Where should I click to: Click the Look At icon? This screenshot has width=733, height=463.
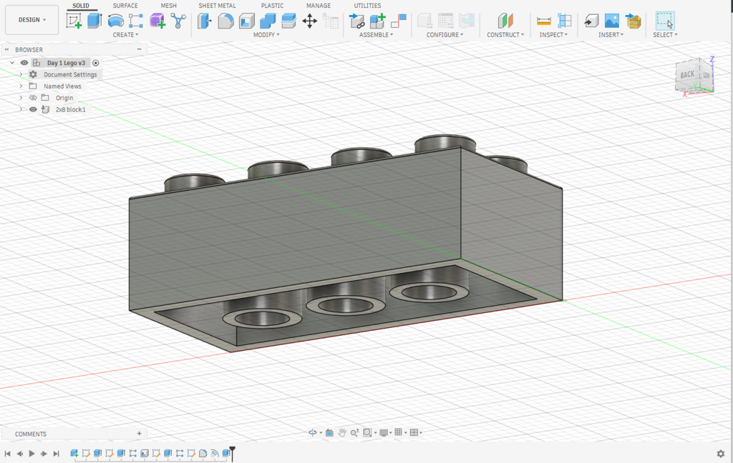coord(329,433)
